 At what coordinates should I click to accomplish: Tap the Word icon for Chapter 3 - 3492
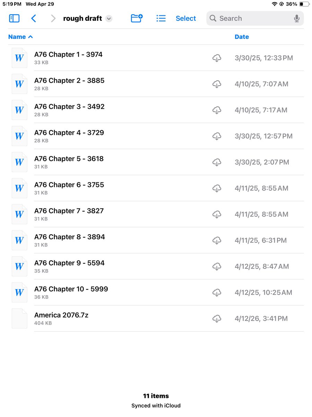point(19,110)
